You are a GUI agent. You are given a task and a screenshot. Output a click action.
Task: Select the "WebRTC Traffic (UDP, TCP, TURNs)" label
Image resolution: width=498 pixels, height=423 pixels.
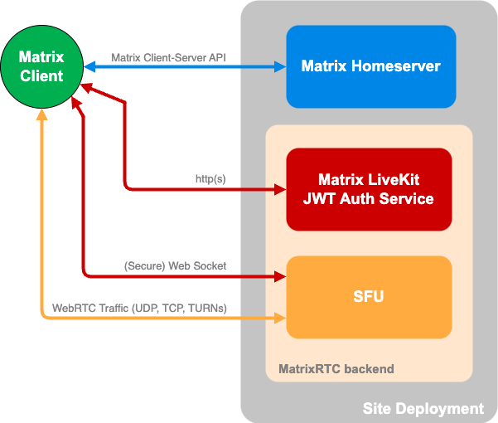[139, 308]
